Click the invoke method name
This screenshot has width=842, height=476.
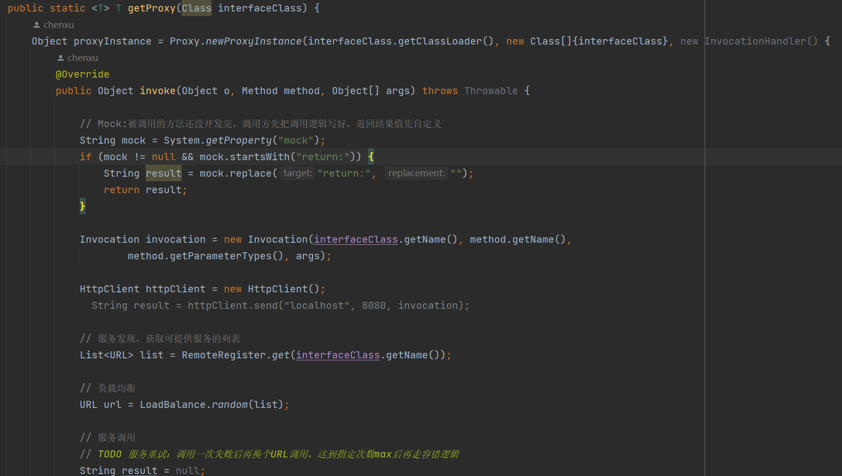[158, 91]
